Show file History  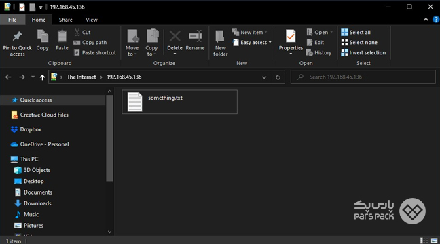coord(318,53)
